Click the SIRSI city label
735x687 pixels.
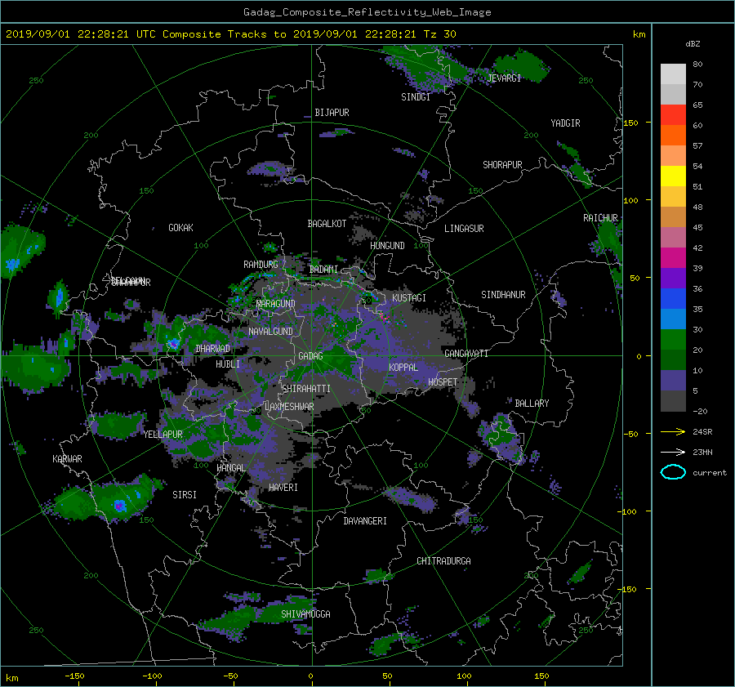(185, 495)
